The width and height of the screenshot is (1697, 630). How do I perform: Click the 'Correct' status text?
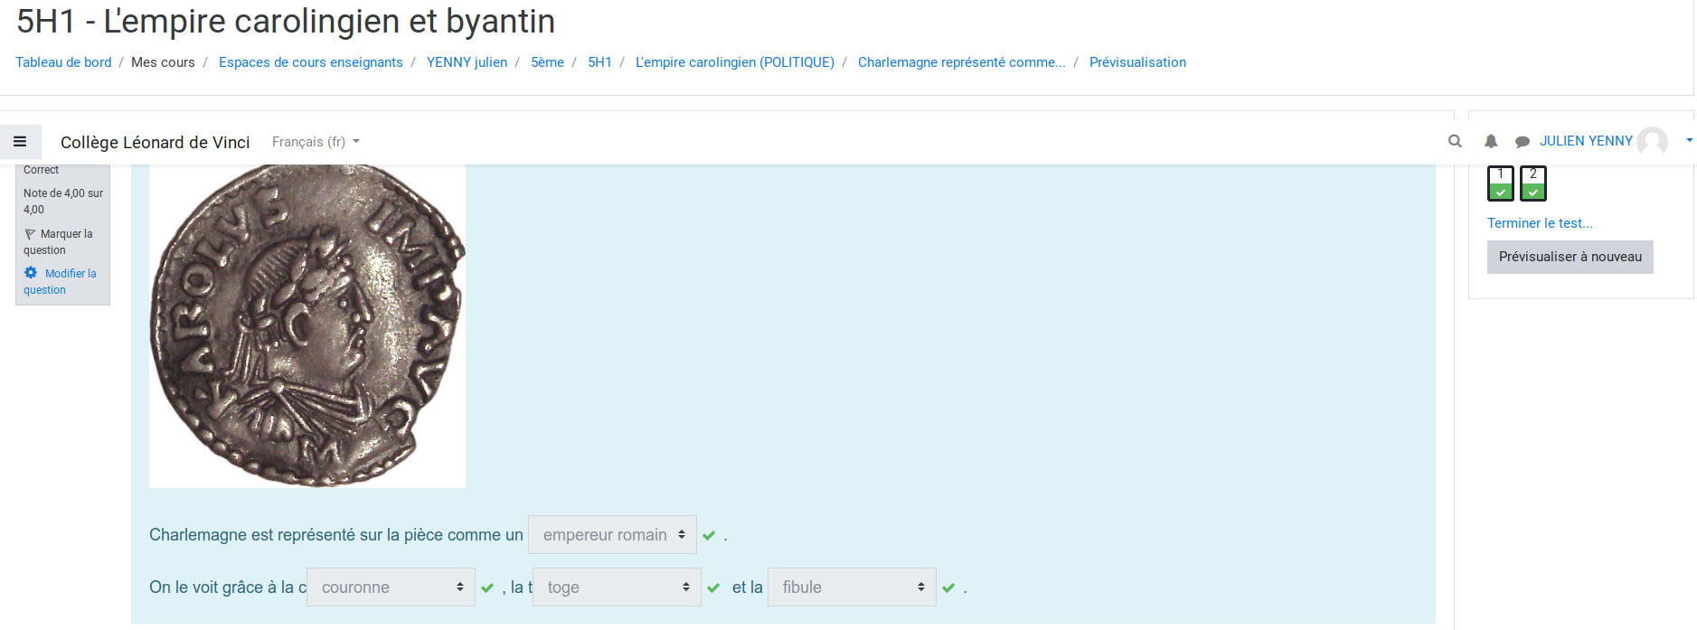pos(42,170)
